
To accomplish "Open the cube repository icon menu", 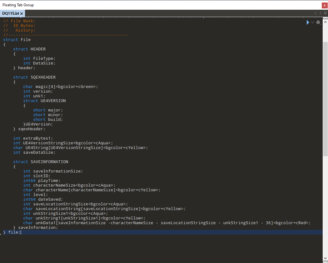I will [x=318, y=22].
